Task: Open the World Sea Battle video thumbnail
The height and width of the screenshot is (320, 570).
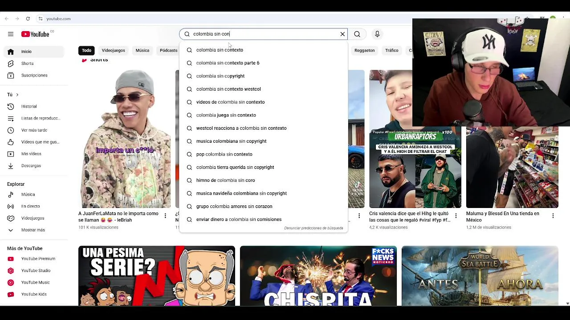Action: [x=480, y=276]
